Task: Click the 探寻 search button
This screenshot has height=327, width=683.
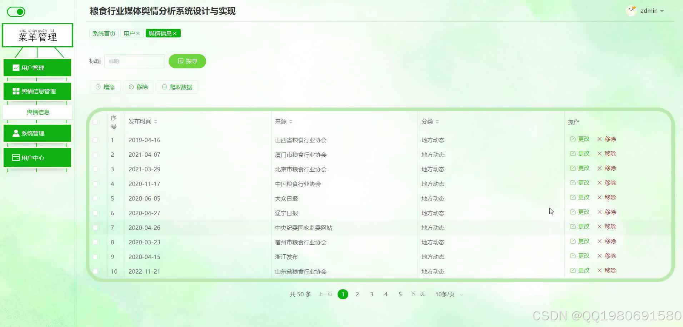Action: coord(187,61)
